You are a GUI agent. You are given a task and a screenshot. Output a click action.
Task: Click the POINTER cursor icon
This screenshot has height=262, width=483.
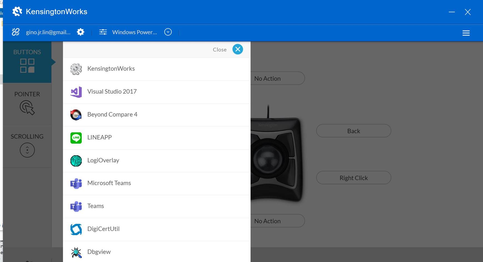click(x=27, y=108)
